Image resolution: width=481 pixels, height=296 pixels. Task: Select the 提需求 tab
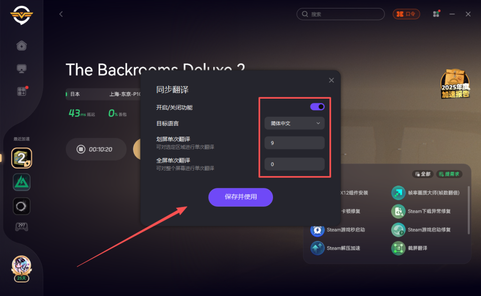coord(449,174)
